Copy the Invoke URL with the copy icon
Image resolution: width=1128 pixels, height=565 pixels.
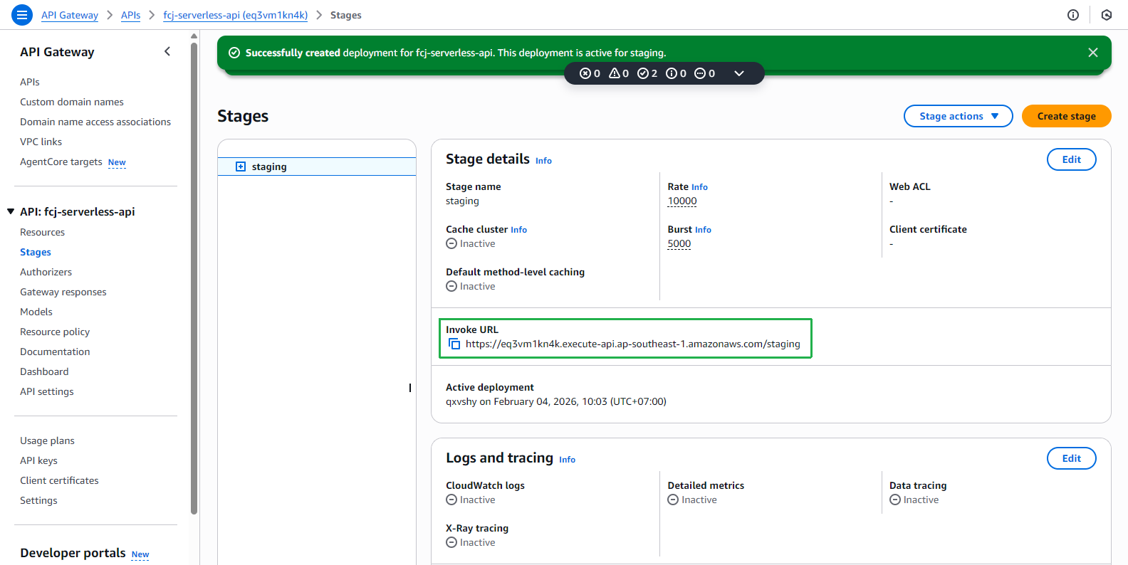click(x=454, y=344)
